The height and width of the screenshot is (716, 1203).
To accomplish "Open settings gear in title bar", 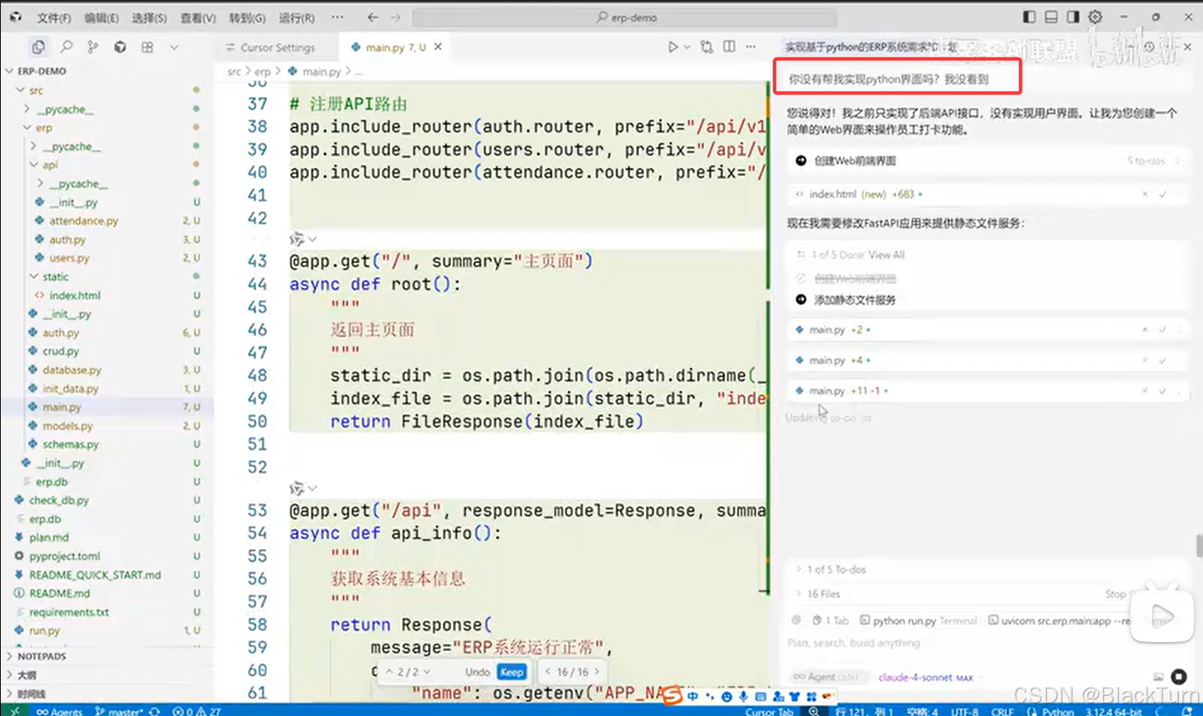I will tap(1095, 16).
